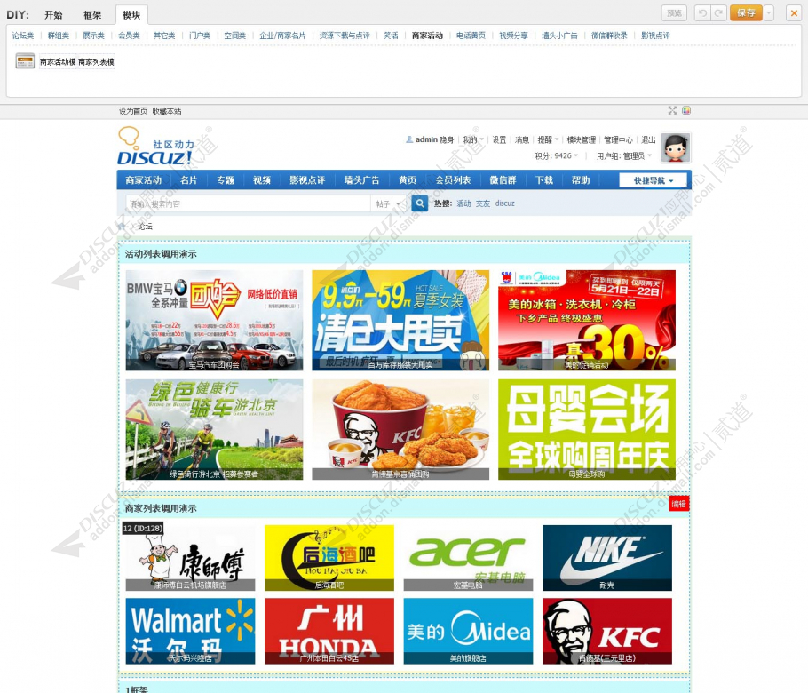Select the 商家列表模 module block

[x=97, y=62]
